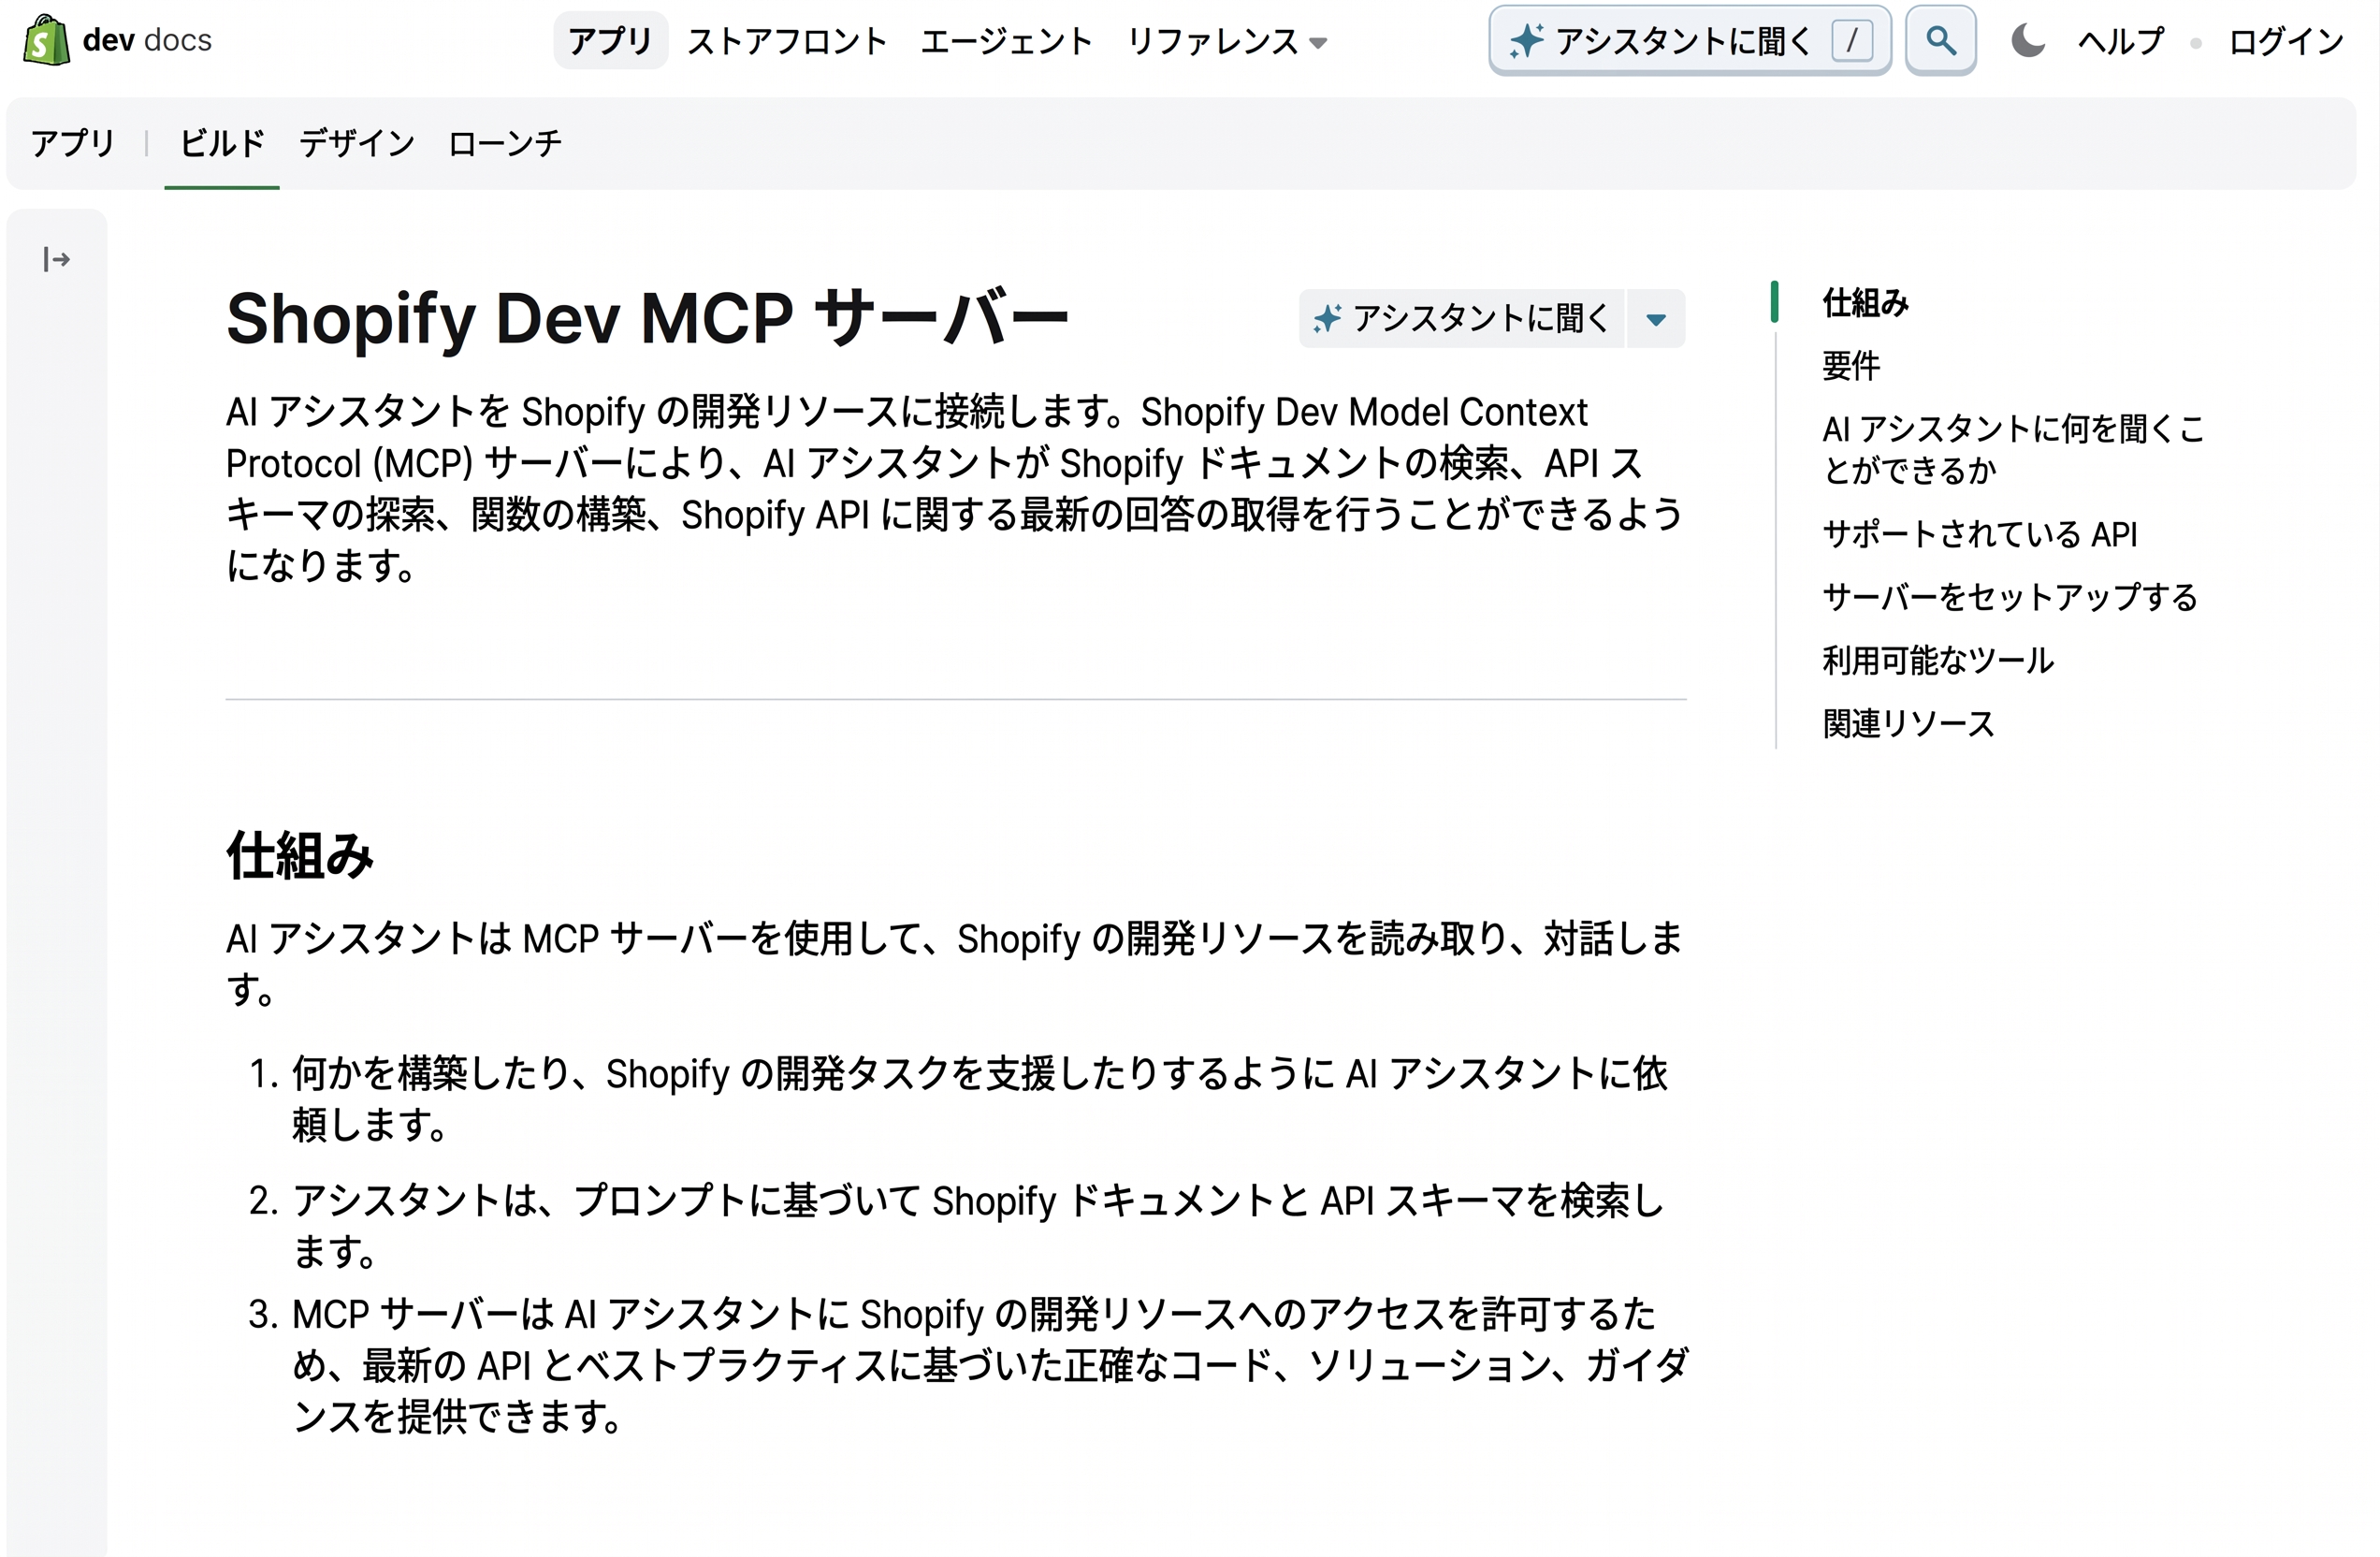The image size is (2380, 1557).
Task: Click dev docs home text link
Action: pos(147,40)
